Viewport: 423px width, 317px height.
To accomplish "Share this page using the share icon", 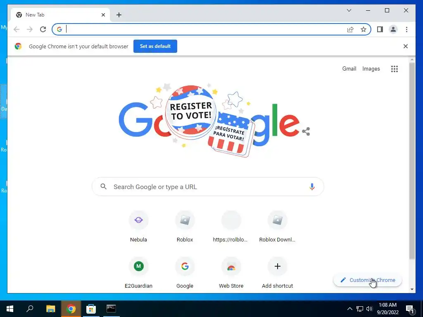I will (350, 29).
